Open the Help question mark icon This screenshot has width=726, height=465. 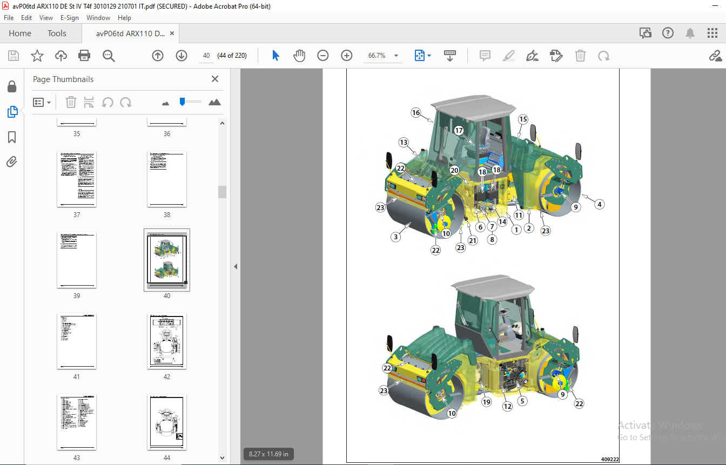tap(668, 33)
